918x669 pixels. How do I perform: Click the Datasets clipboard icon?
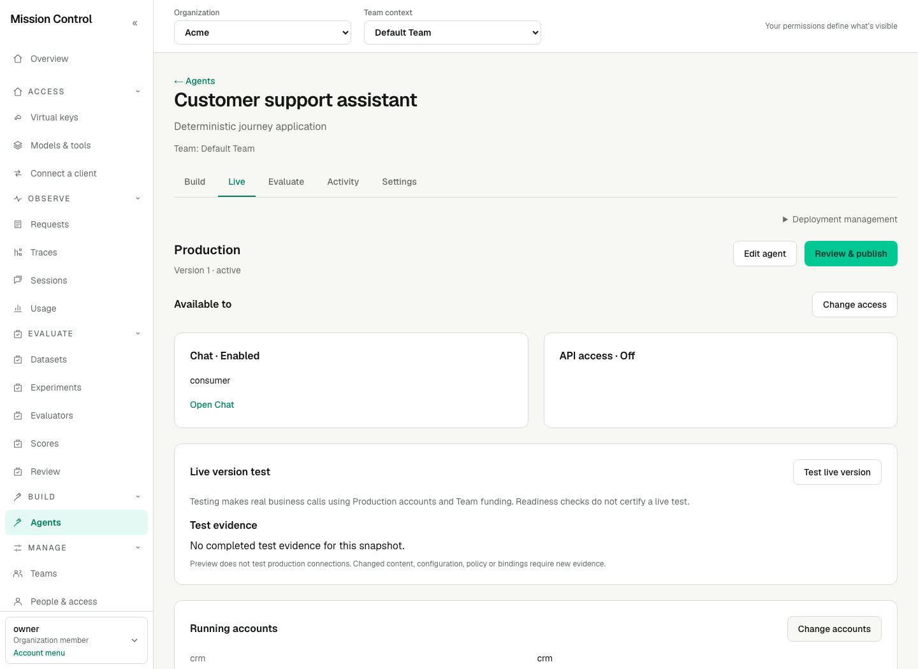(18, 359)
